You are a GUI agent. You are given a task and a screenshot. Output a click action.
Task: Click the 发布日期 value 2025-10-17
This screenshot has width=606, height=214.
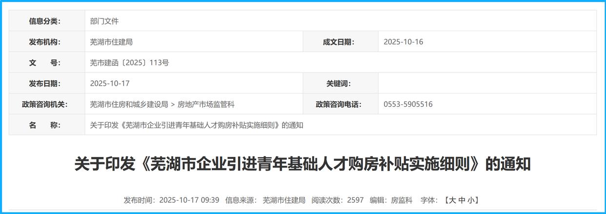point(110,83)
